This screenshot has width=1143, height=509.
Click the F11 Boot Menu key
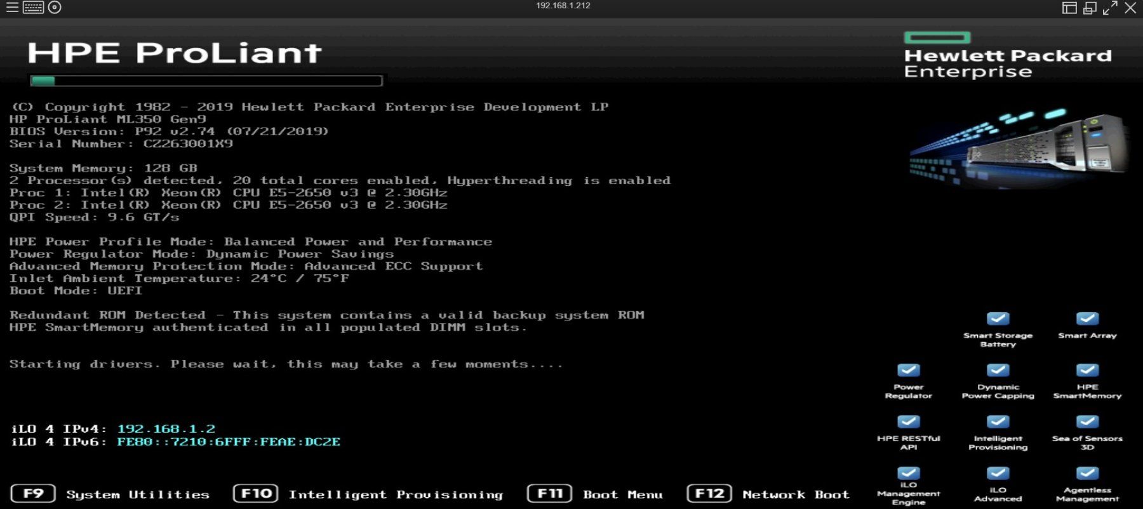coord(550,494)
